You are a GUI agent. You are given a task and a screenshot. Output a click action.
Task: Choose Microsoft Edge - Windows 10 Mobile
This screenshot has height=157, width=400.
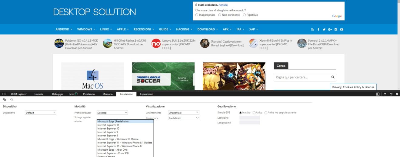[x=125, y=139]
